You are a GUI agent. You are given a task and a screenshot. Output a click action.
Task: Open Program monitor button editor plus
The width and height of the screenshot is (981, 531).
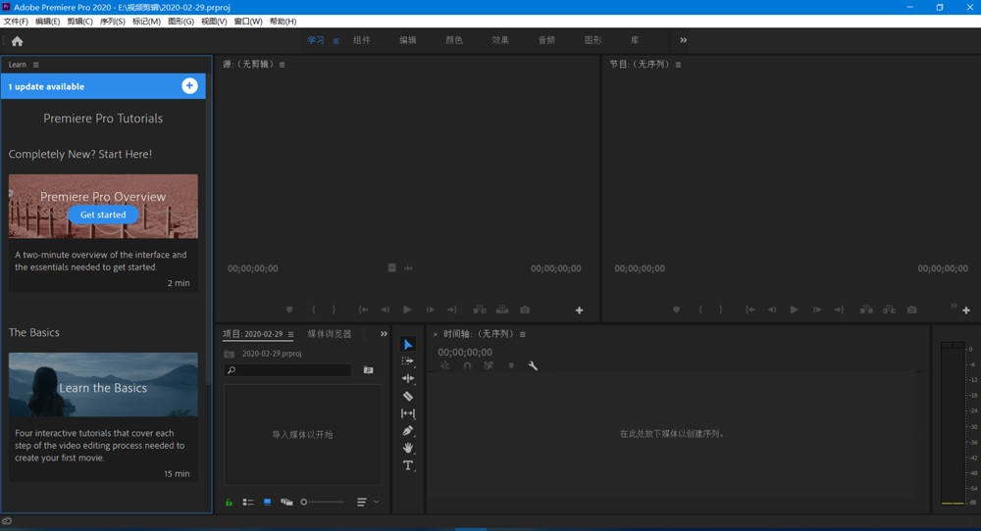(966, 311)
